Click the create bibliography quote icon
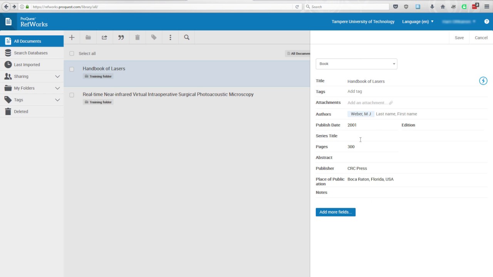493x277 pixels. (x=121, y=38)
